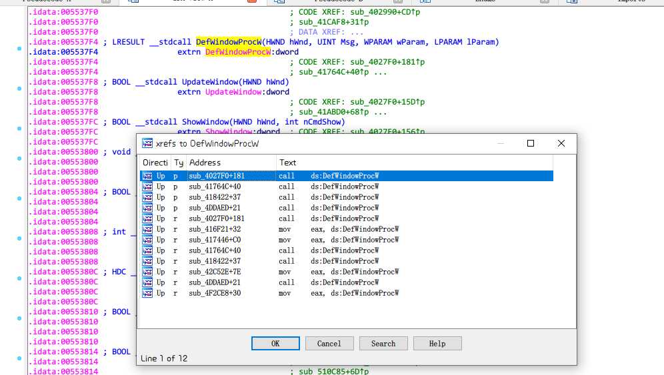Click the row icon beside sub_4F2CE8+30
This screenshot has height=375, width=664.
pyautogui.click(x=147, y=293)
